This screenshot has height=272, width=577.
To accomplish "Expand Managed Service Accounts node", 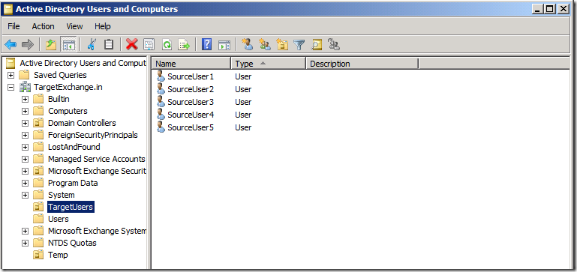I will (25, 159).
